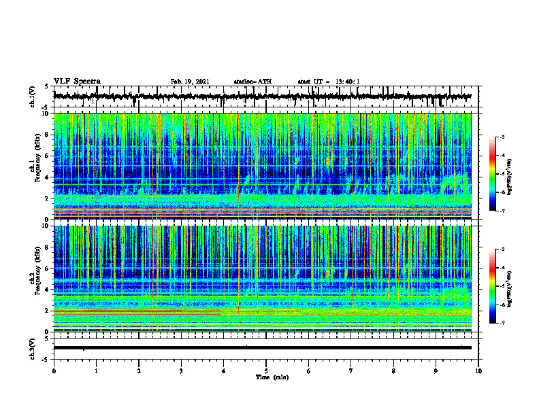Click the "6" kHz tick on ch.2 frequency axis
This screenshot has width=539, height=416.
(x=48, y=268)
